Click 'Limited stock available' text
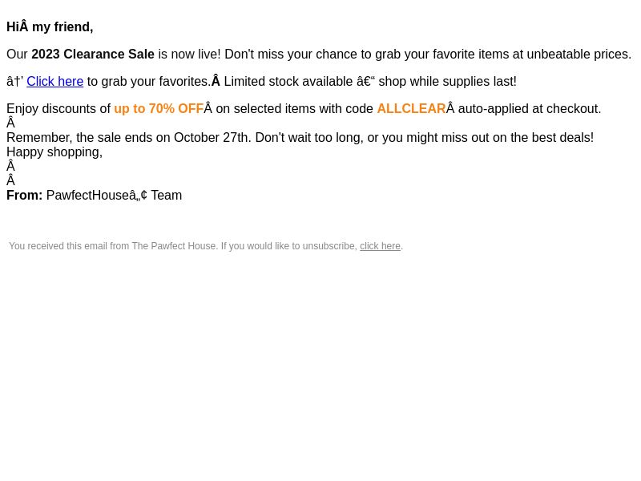 pos(288,82)
